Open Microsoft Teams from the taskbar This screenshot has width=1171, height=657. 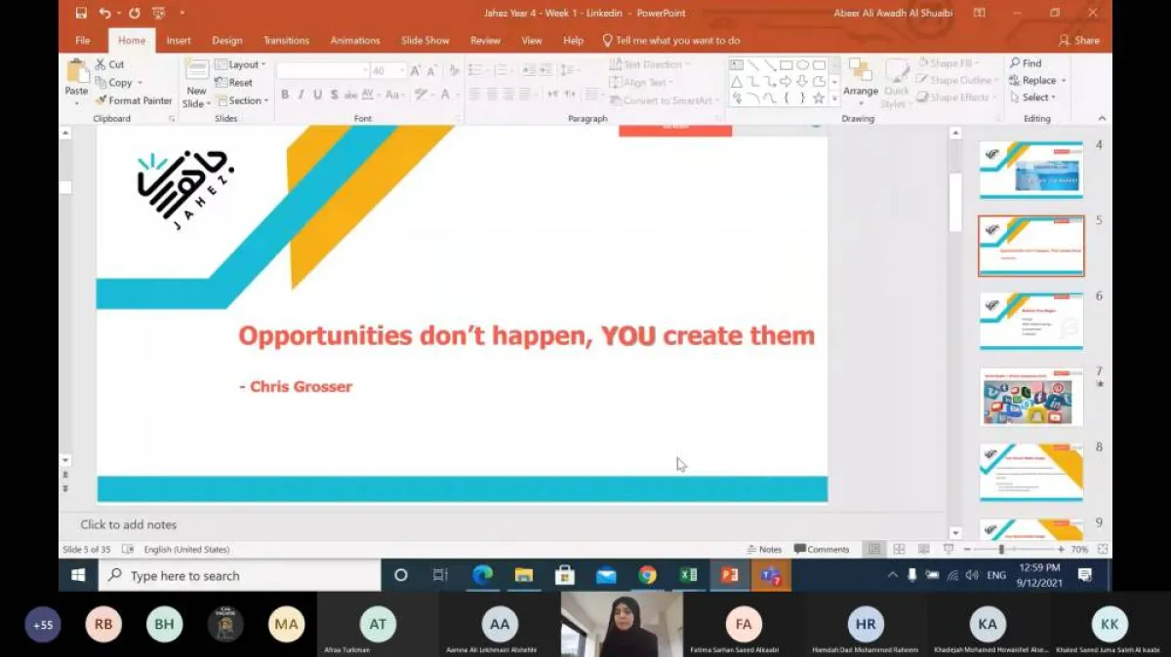click(771, 576)
